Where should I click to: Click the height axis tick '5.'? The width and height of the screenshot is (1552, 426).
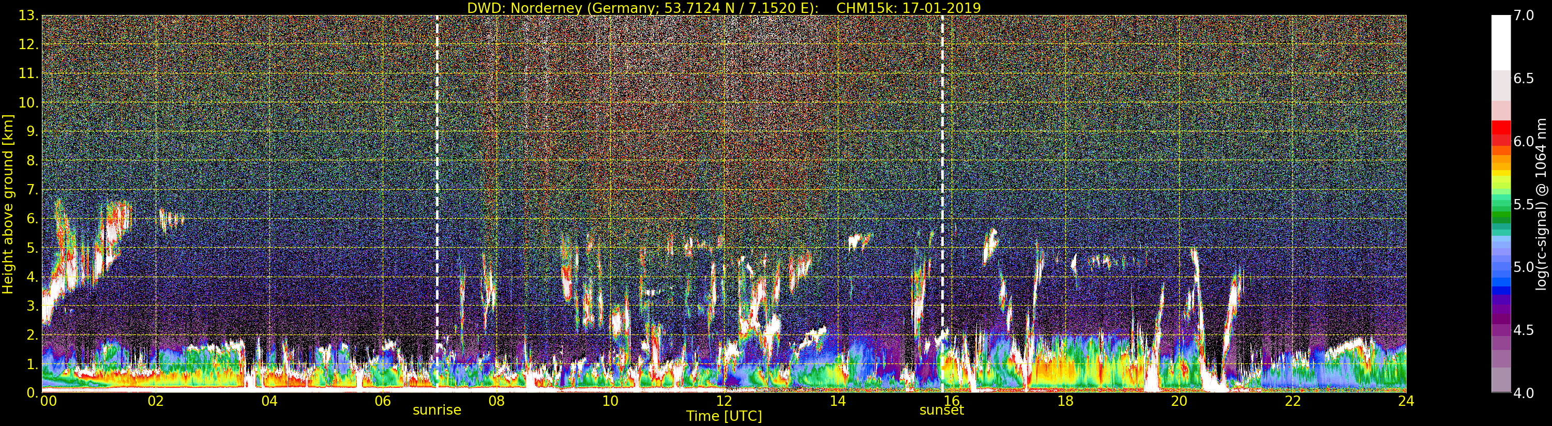click(33, 248)
